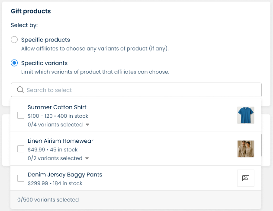Check the Summer Cotton Shirt checkbox
Image resolution: width=273 pixels, height=211 pixels.
pyautogui.click(x=21, y=115)
